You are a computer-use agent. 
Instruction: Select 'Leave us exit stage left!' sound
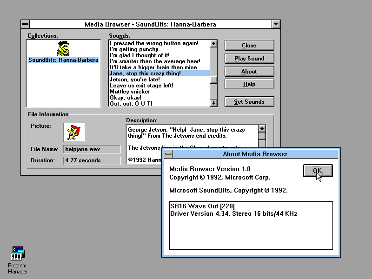pos(159,86)
